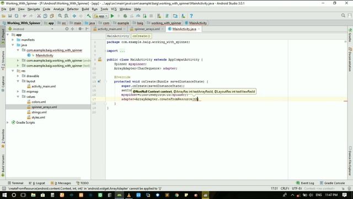Image resolution: width=353 pixels, height=199 pixels.
Task: Click the Undo arrow icon
Action: [24, 16]
